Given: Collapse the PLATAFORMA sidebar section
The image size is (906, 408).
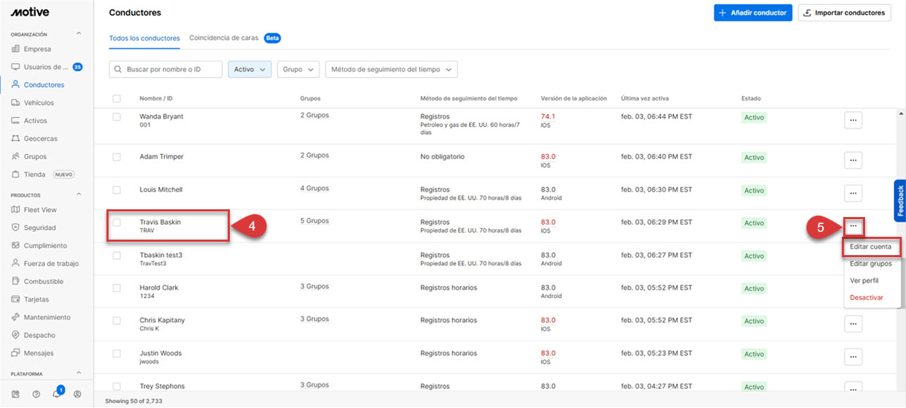Looking at the screenshot, I should [x=79, y=373].
